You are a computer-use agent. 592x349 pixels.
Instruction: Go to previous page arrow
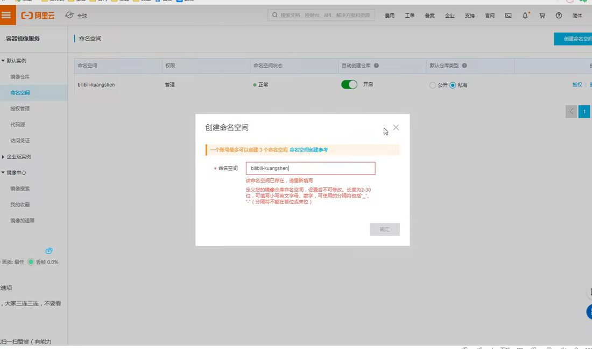point(571,112)
